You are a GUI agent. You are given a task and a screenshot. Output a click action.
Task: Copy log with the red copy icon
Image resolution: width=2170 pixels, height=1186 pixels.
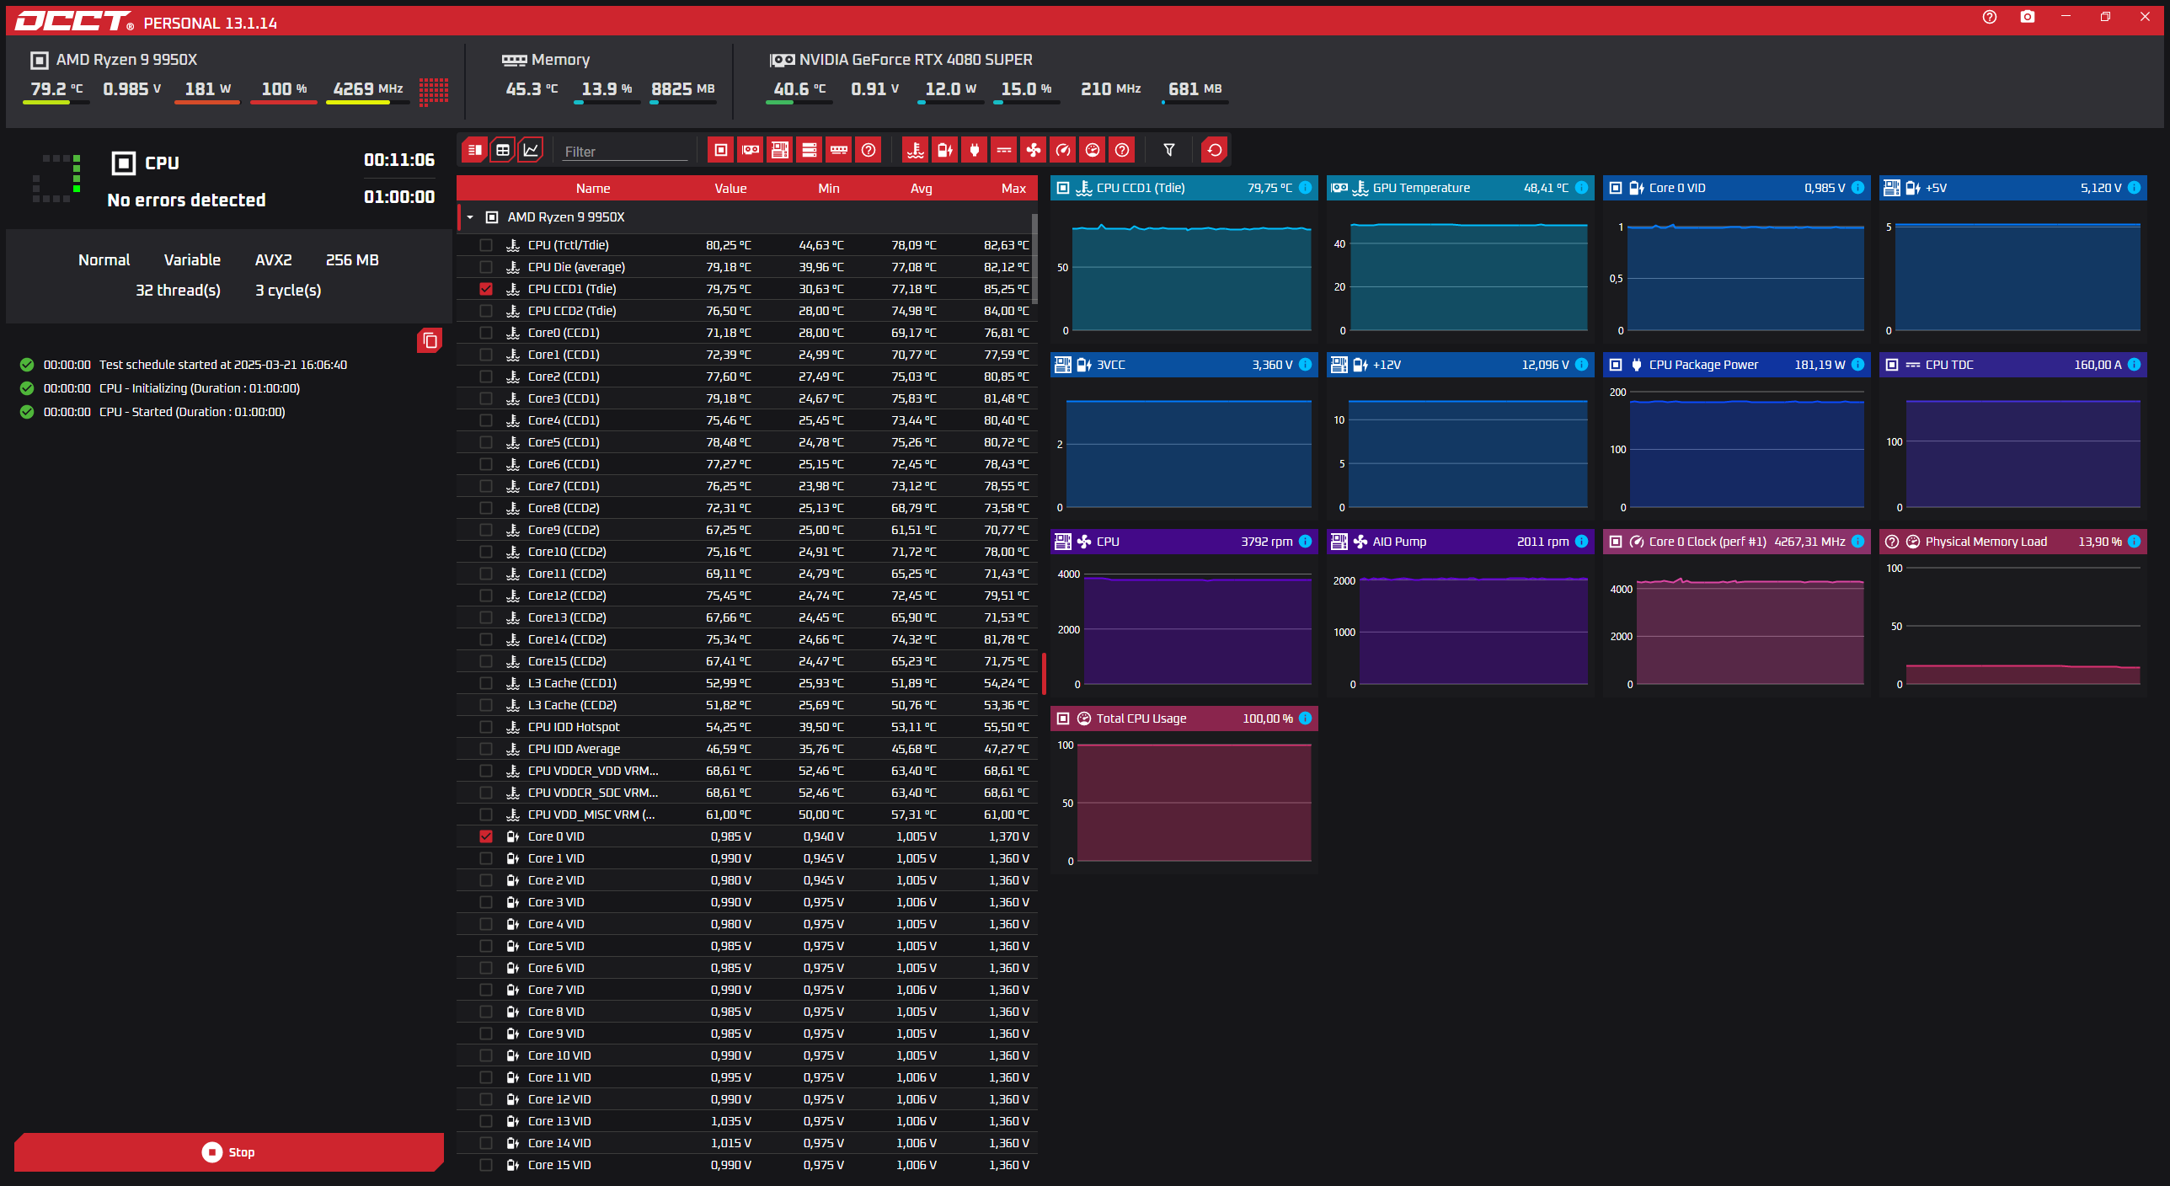[430, 340]
